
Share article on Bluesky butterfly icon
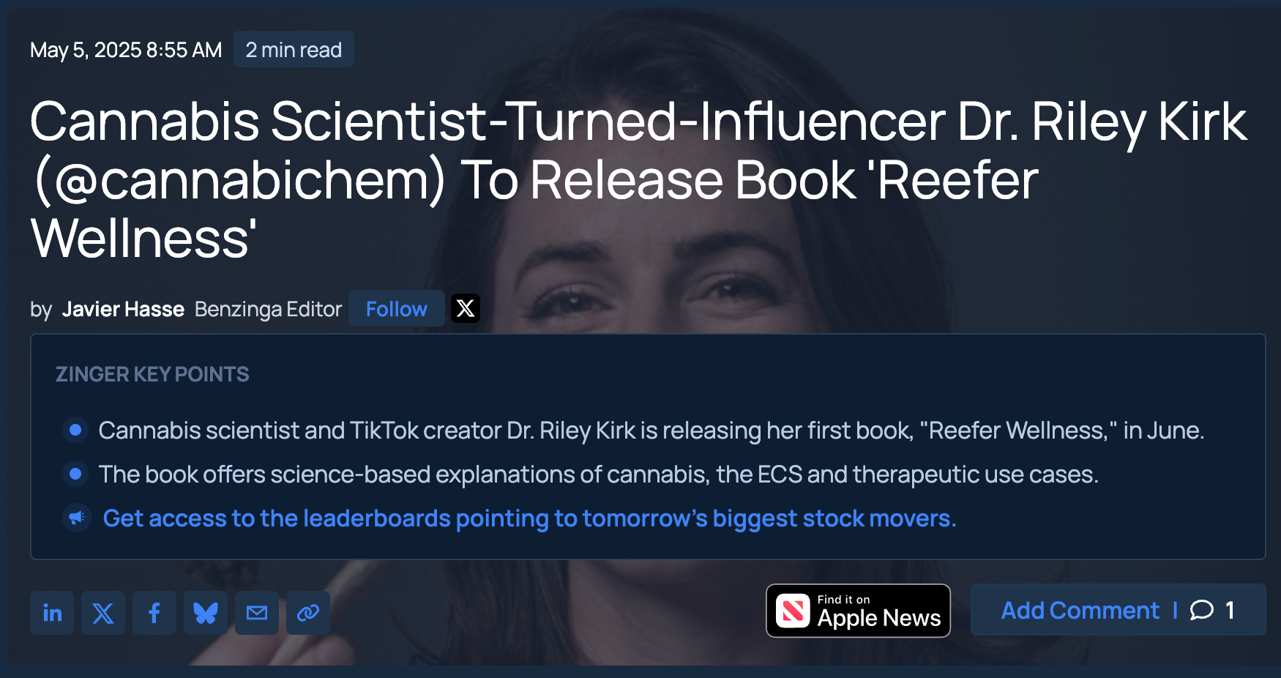pos(206,613)
